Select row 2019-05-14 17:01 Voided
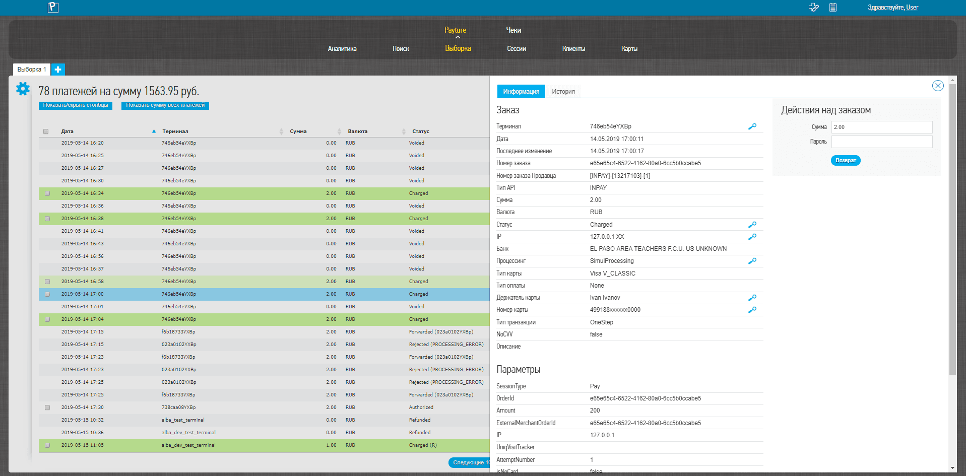The image size is (966, 476). coord(264,307)
